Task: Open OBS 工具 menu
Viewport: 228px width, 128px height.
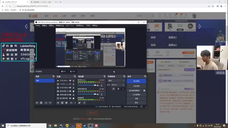Action: [88, 26]
